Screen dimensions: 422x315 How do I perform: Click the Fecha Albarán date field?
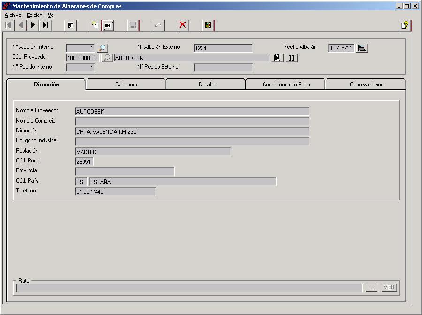point(341,48)
